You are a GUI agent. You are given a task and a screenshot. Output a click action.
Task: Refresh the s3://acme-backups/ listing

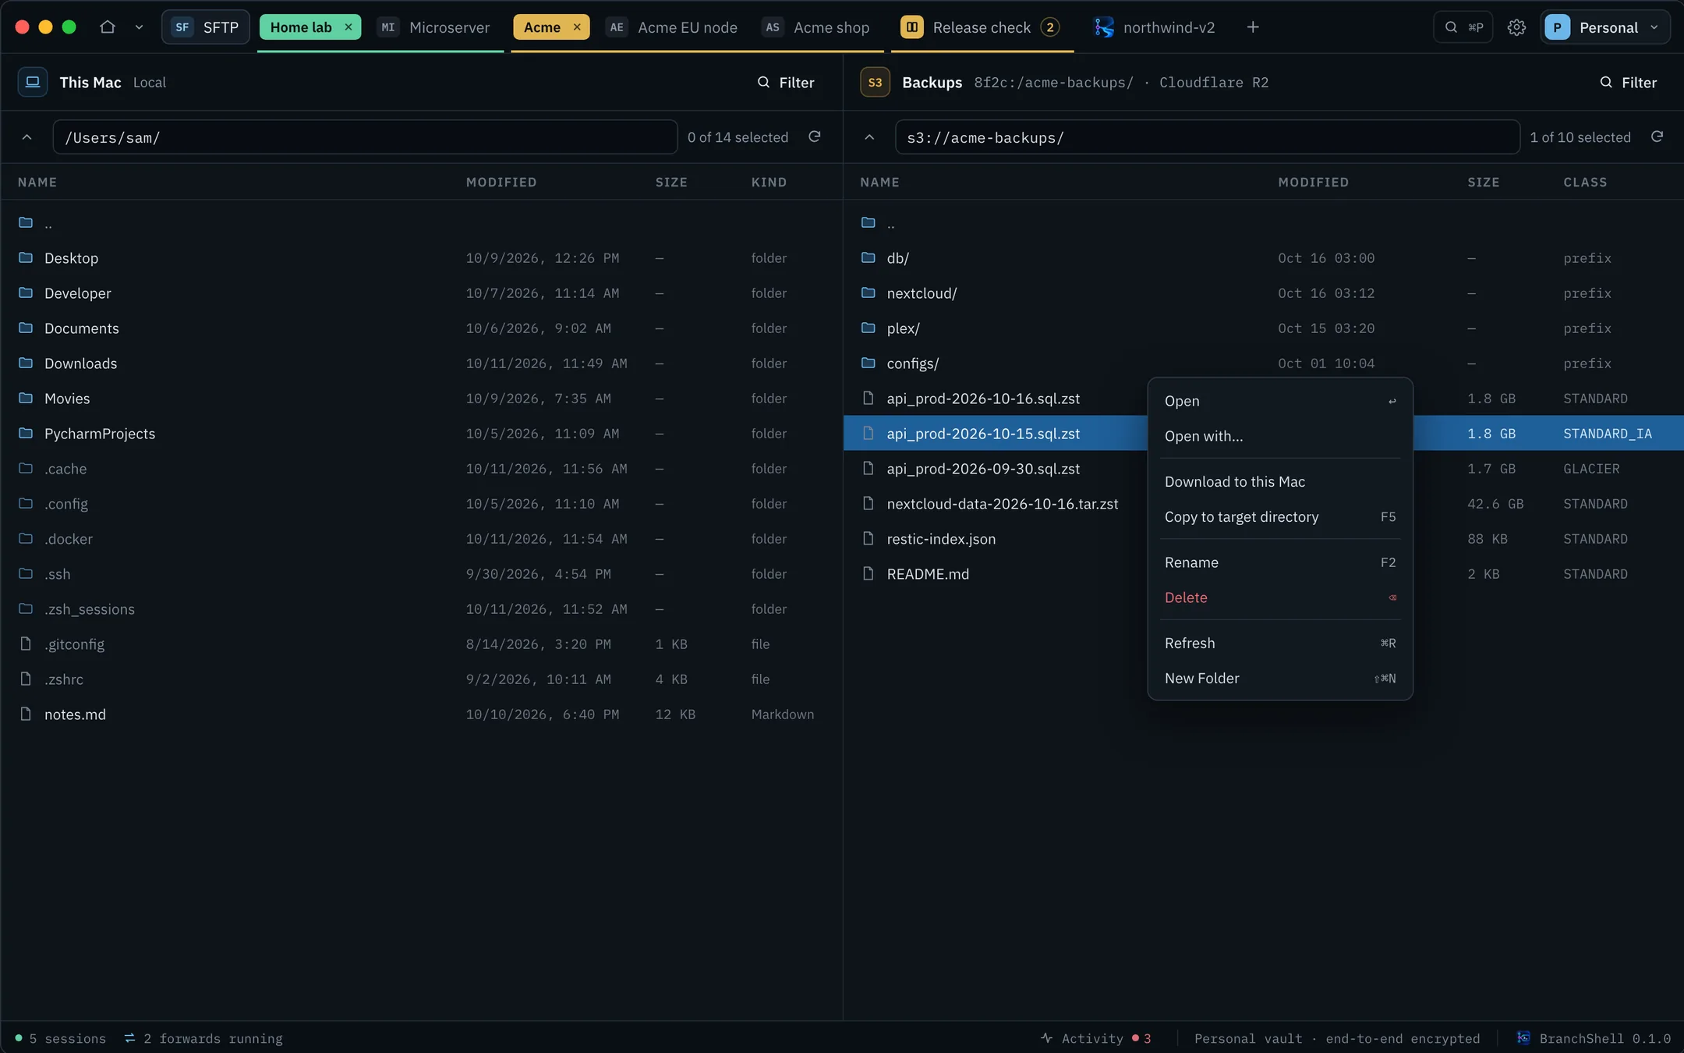[x=1657, y=137]
